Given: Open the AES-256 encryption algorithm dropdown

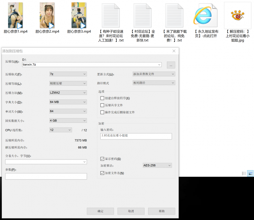Looking at the screenshot, I should [x=157, y=165].
